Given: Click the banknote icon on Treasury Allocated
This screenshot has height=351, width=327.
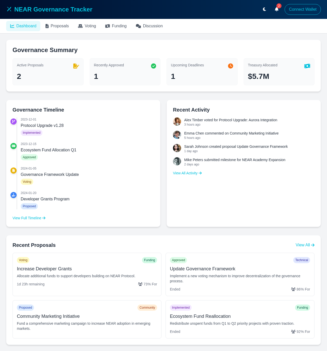Looking at the screenshot, I should 307,66.
